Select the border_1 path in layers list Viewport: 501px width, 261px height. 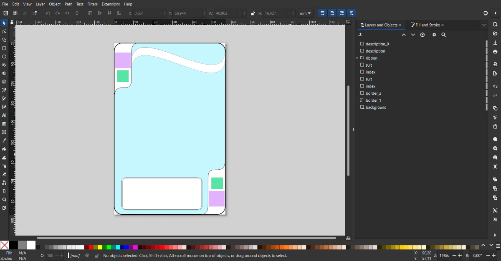point(373,100)
